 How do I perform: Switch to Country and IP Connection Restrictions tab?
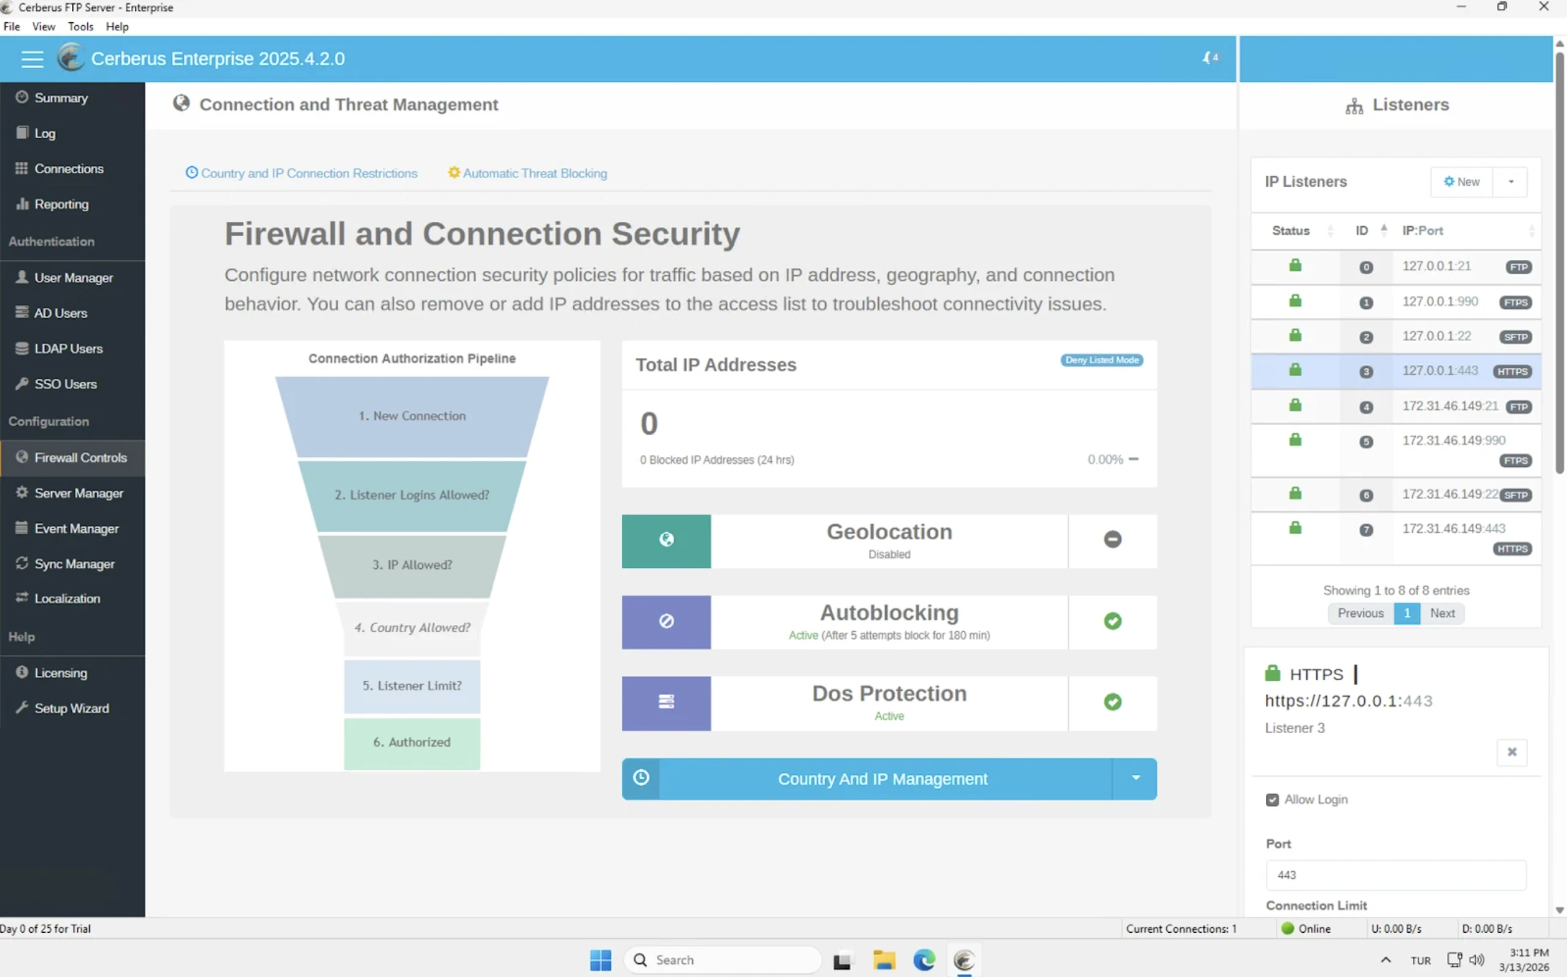point(301,173)
